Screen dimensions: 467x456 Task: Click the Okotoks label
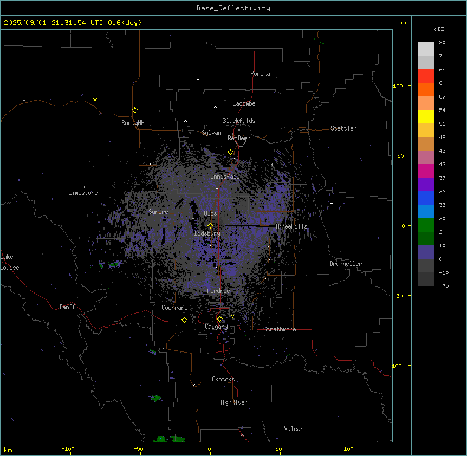223,379
